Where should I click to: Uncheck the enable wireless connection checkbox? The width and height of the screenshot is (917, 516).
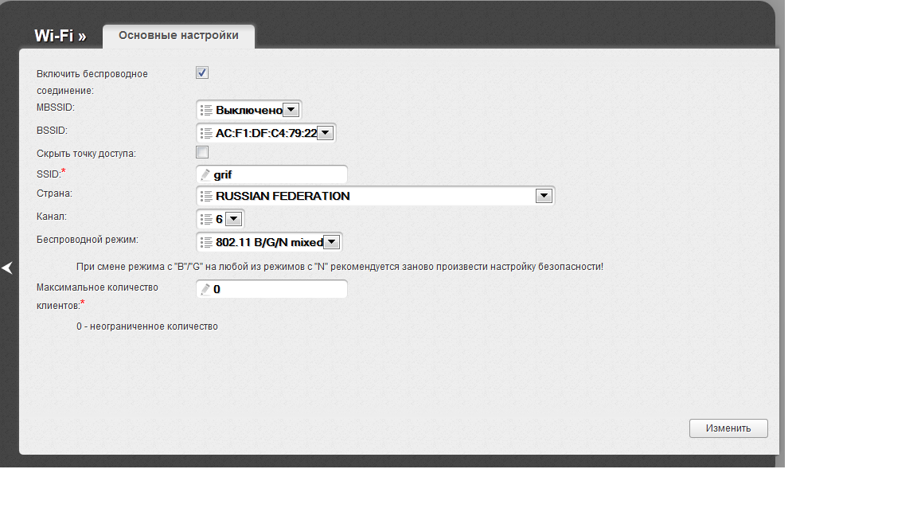(x=202, y=72)
